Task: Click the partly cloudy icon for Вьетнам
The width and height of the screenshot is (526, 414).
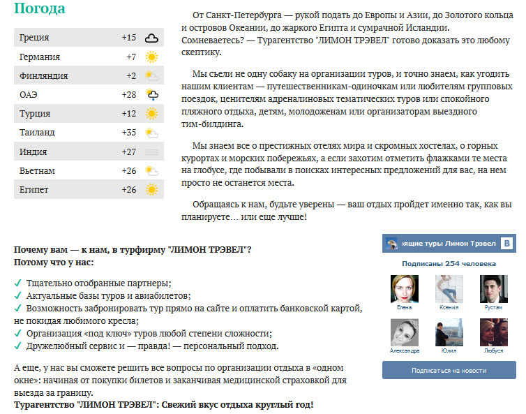Action: pos(151,171)
